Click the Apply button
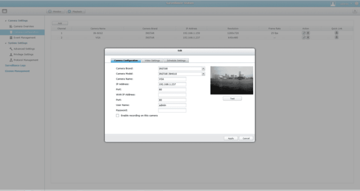 pyautogui.click(x=231, y=138)
